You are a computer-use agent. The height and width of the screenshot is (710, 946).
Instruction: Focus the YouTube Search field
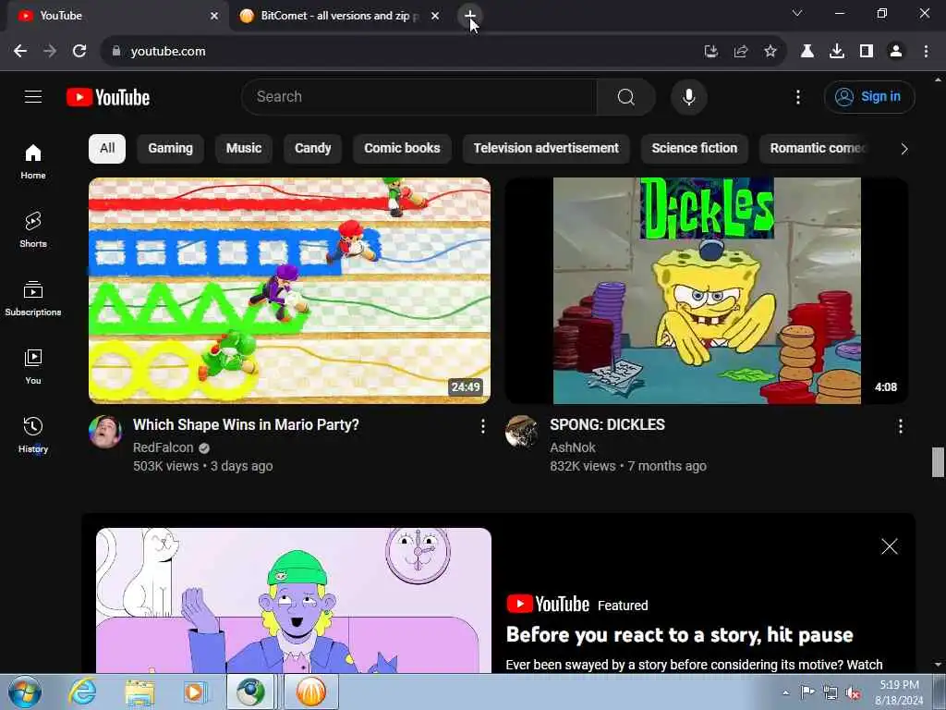click(418, 96)
